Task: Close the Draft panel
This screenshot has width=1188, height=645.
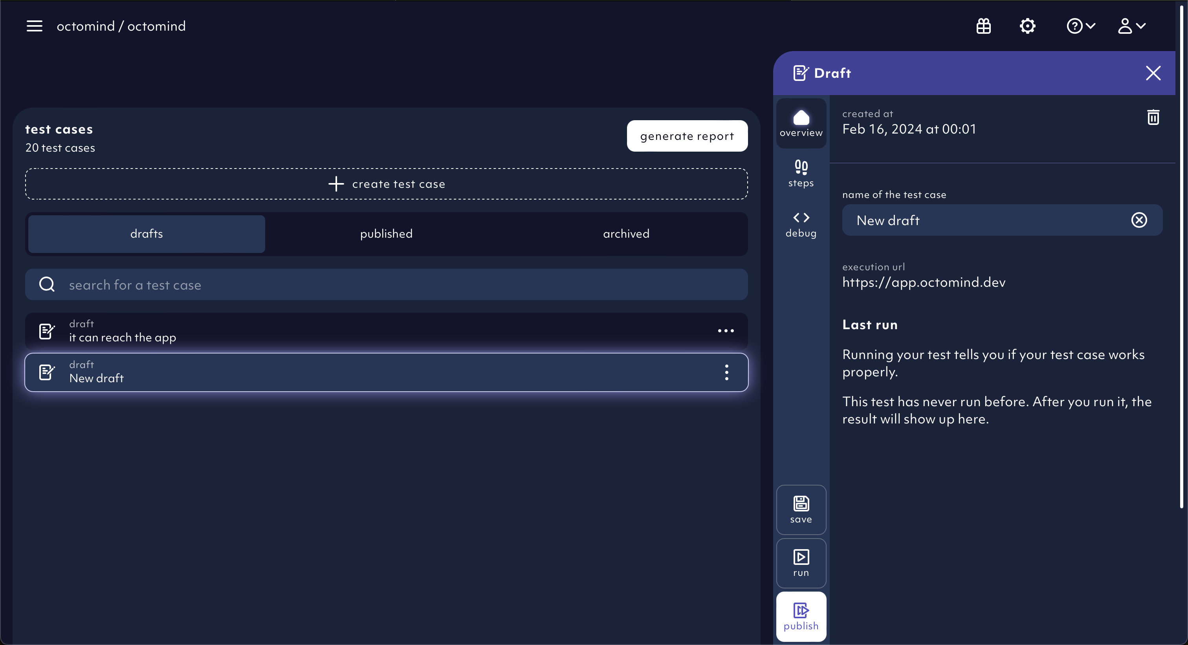Action: [x=1153, y=73]
